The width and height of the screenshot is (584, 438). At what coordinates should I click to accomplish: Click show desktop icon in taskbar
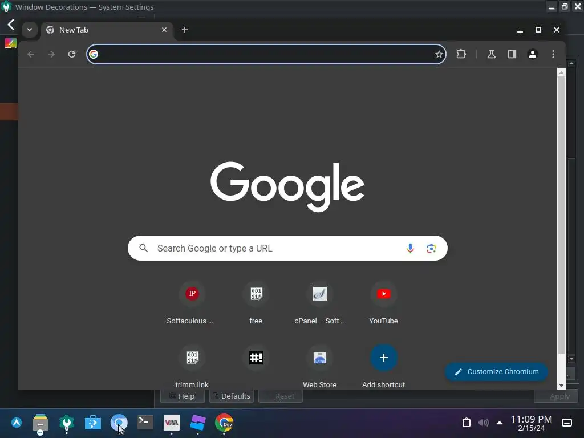[567, 423]
